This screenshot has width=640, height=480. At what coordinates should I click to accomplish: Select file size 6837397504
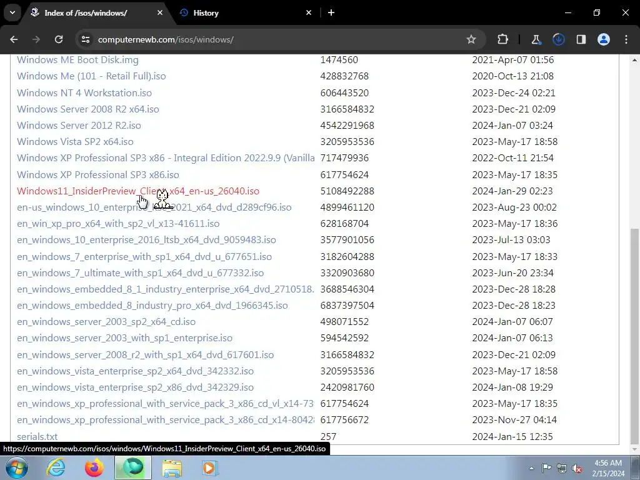pos(347,306)
